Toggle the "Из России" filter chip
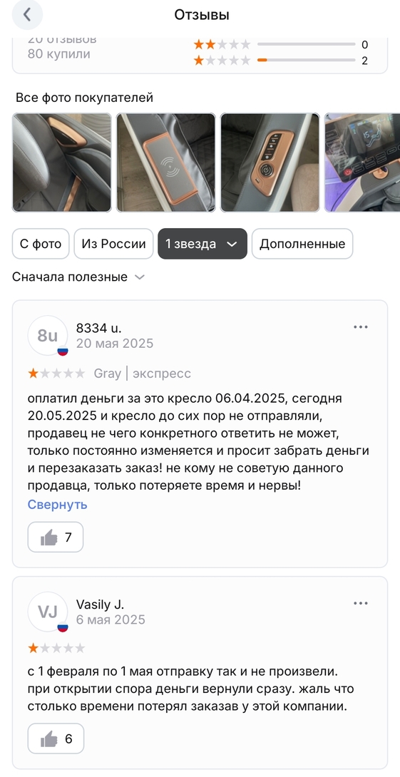The height and width of the screenshot is (777, 400). (113, 244)
